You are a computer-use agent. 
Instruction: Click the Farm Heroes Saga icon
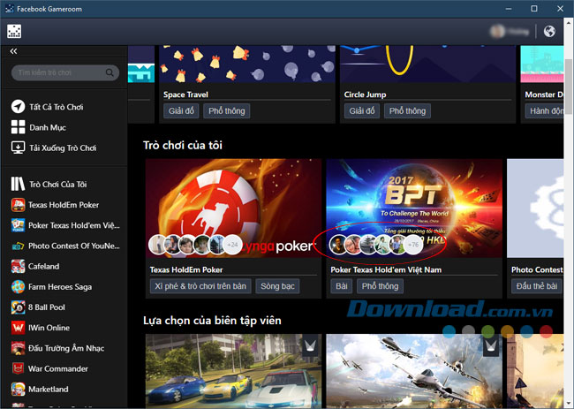point(18,287)
